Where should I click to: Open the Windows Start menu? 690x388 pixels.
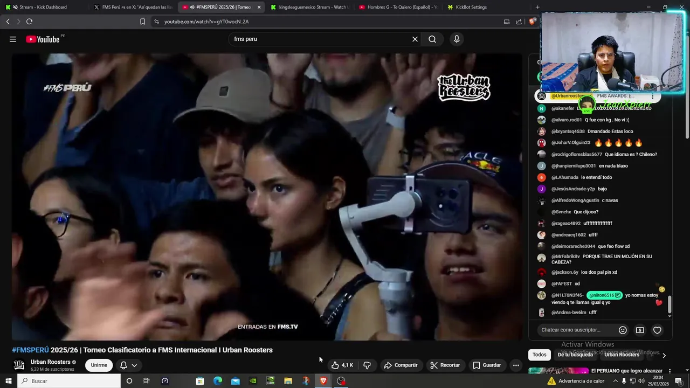[8, 381]
